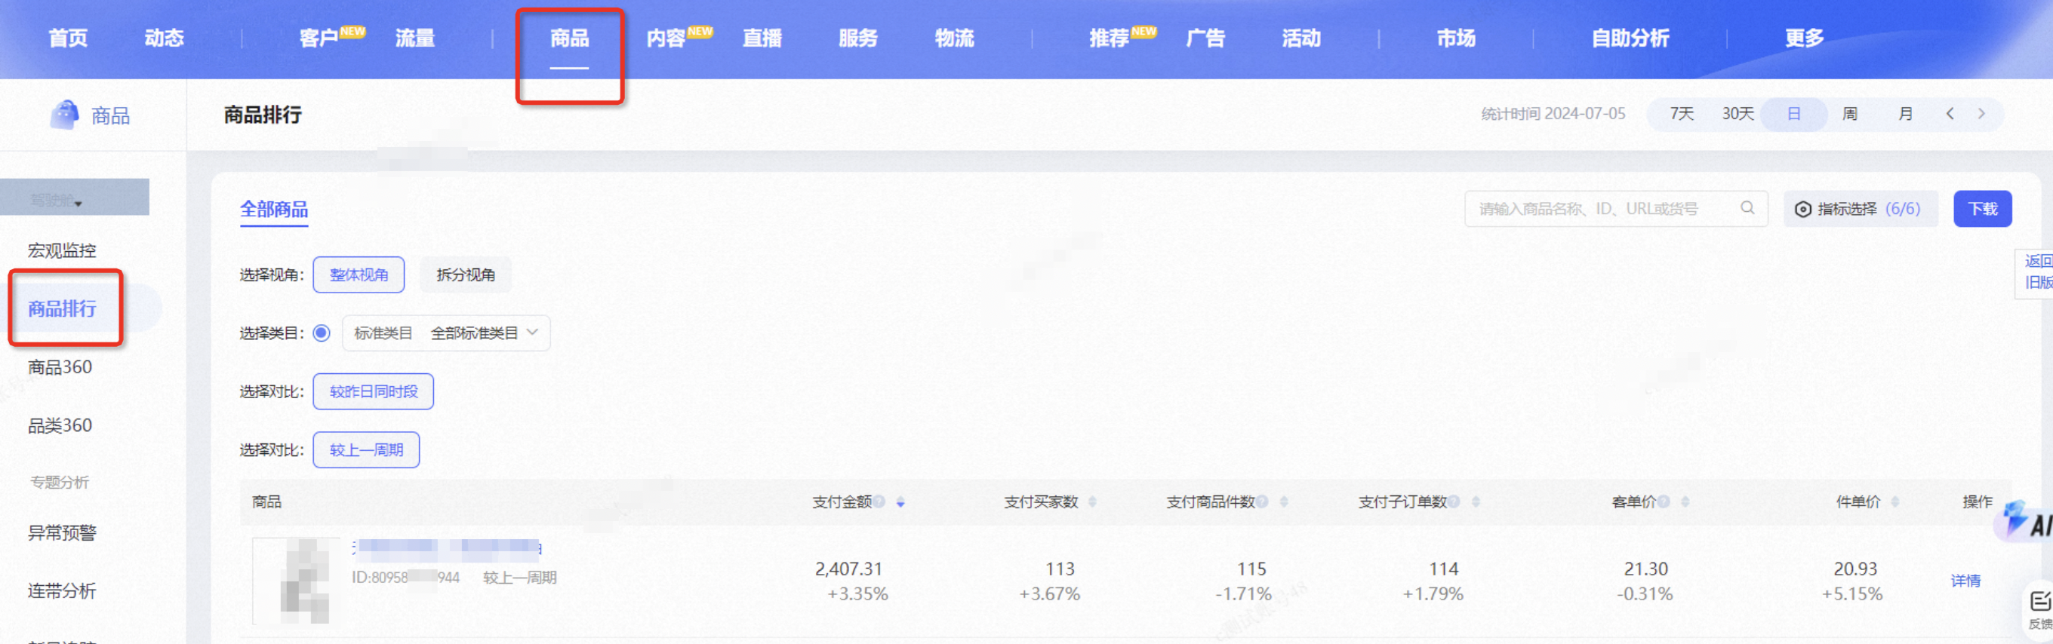The width and height of the screenshot is (2053, 644).
Task: Open 宏观监控 in sidebar
Action: [62, 251]
